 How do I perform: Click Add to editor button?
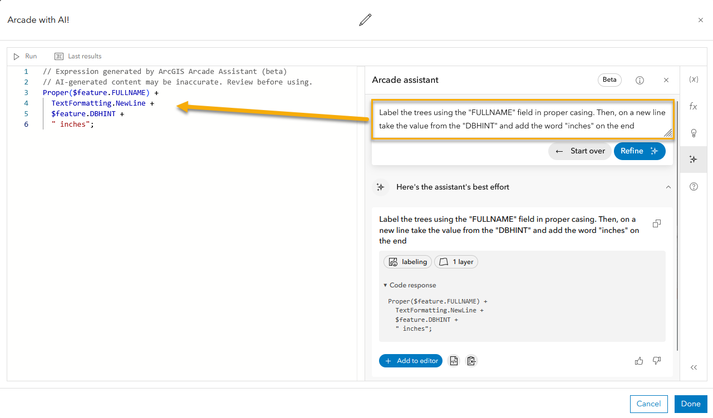411,361
